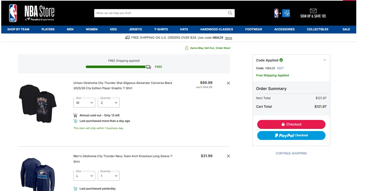Click the Cart Total $121.97 value
Viewport: 375px width, 191px height.
coord(320,106)
